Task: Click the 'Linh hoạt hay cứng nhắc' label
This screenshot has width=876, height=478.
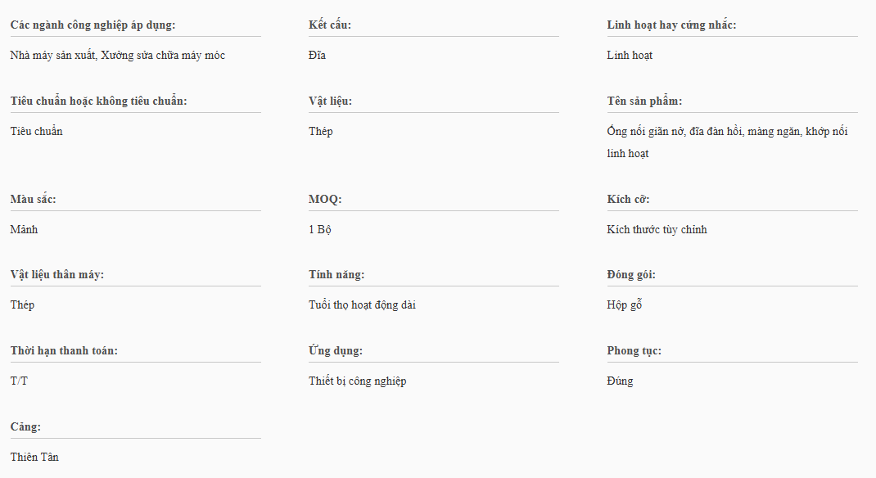Action: click(671, 25)
